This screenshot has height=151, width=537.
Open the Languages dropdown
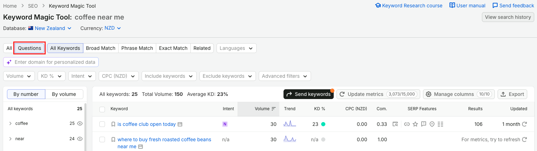[236, 48]
